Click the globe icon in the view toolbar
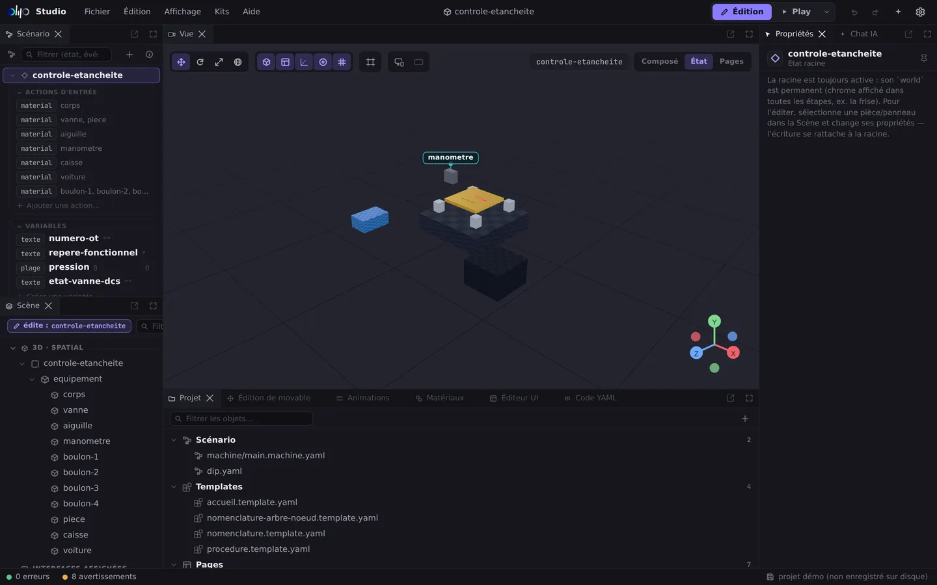 238,62
